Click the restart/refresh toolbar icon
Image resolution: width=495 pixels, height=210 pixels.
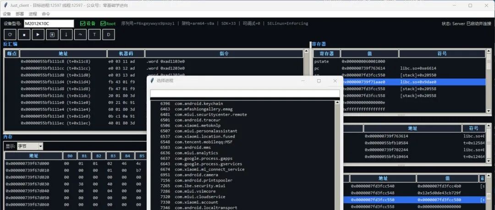(x=10, y=35)
